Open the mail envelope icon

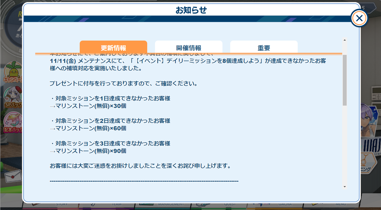(x=13, y=177)
